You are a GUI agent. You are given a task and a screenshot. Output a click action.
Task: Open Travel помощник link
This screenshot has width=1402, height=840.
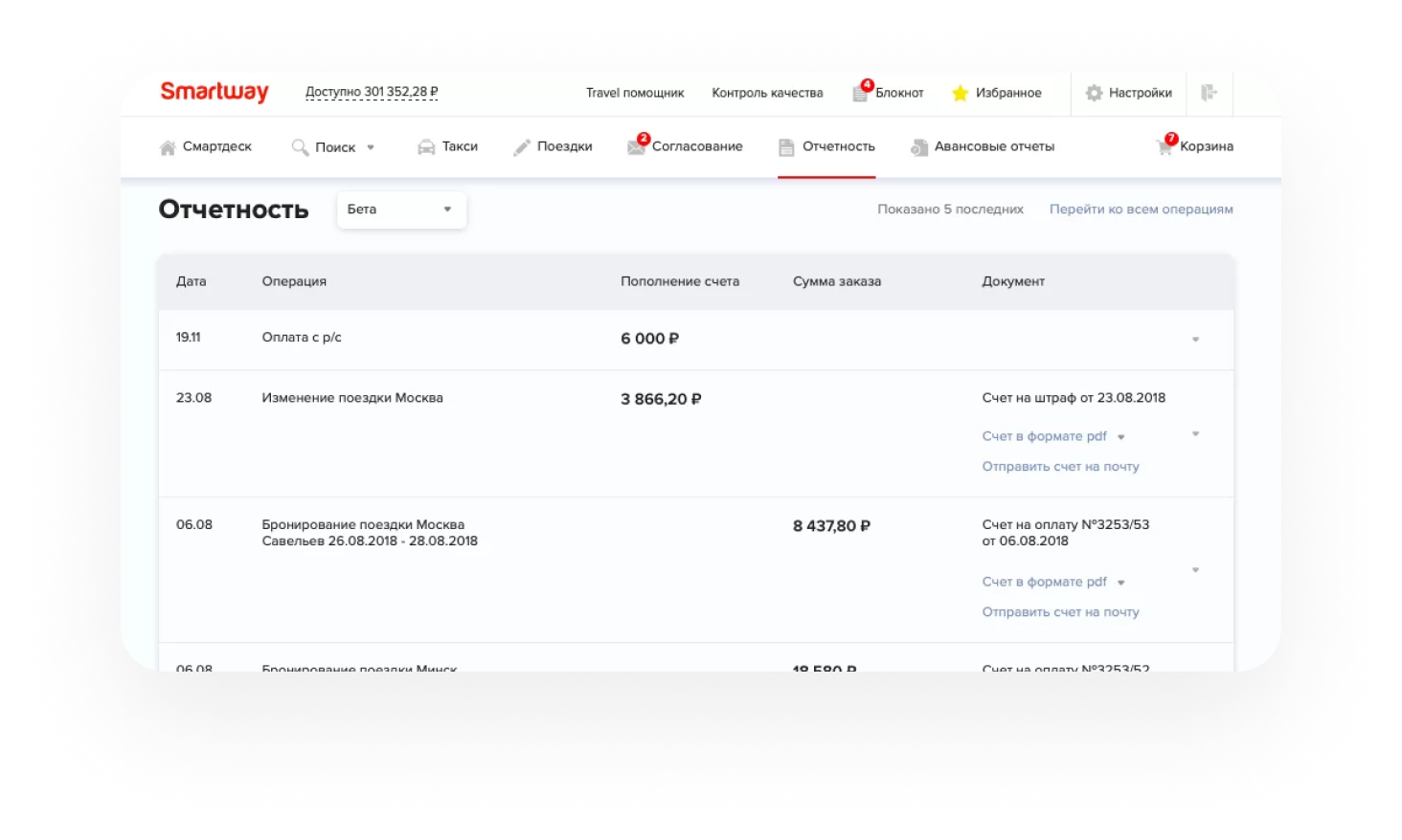coord(635,93)
